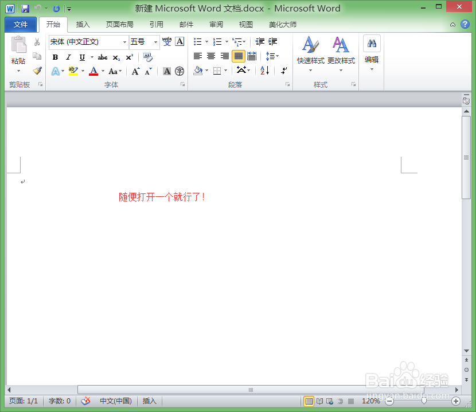Click the enclosed character 字 icon
This screenshot has width=476, height=412.
(180, 71)
